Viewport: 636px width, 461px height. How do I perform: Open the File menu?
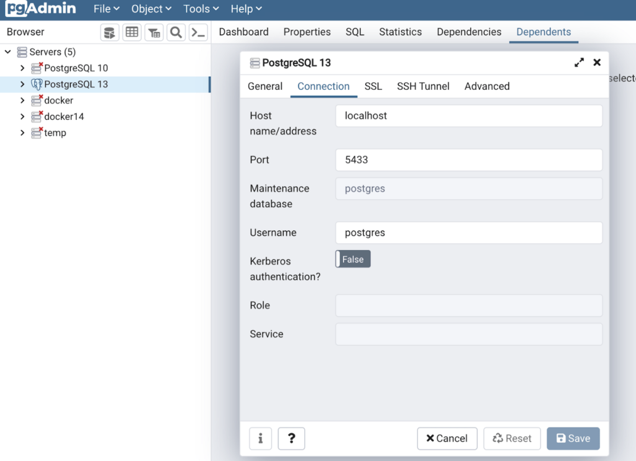[x=106, y=9]
